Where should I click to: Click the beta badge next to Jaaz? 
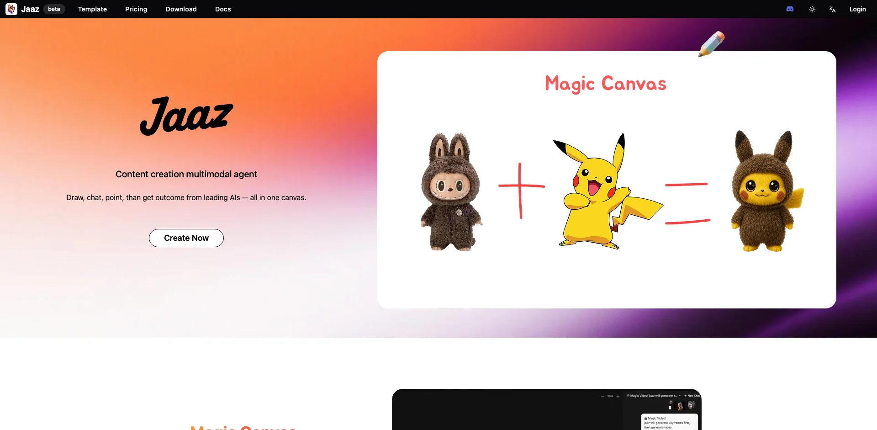(54, 9)
